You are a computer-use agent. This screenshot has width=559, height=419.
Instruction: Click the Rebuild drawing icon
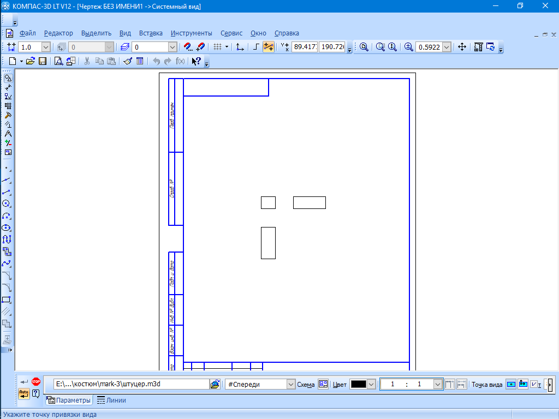(478, 47)
